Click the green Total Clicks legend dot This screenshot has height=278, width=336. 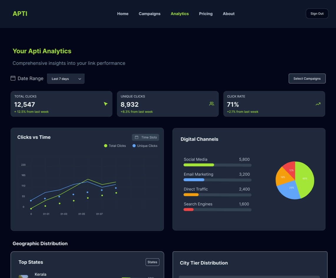106,146
